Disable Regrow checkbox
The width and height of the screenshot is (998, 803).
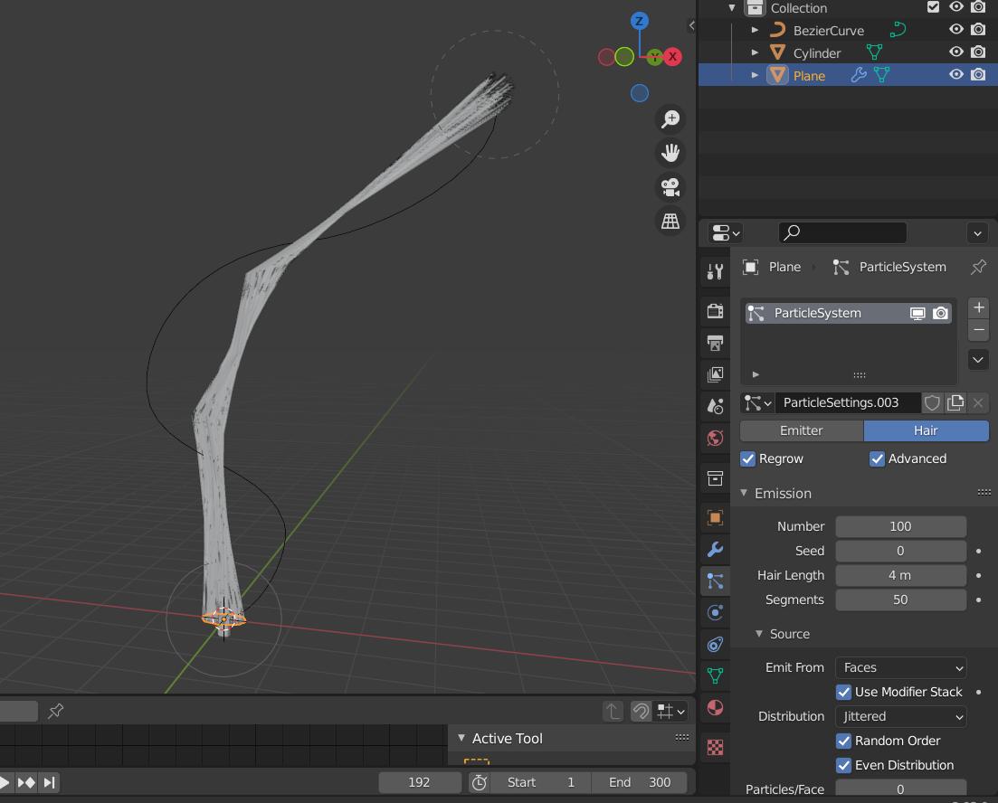[x=748, y=458]
